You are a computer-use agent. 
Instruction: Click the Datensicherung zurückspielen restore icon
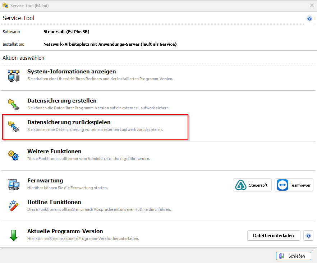(x=13, y=126)
